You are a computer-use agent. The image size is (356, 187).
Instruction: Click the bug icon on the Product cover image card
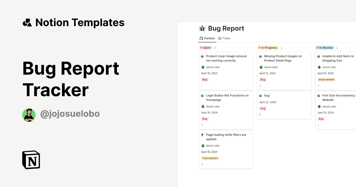click(203, 56)
